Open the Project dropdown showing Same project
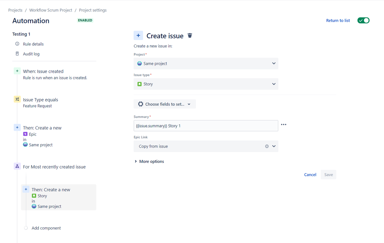This screenshot has width=384, height=243. pos(206,64)
